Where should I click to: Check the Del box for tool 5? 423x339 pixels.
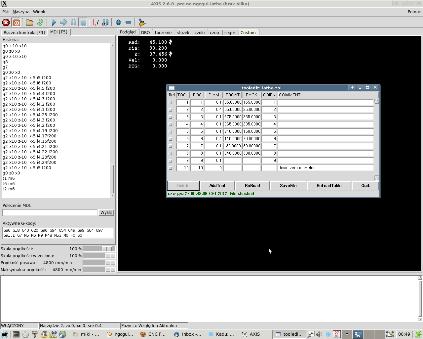click(171, 132)
